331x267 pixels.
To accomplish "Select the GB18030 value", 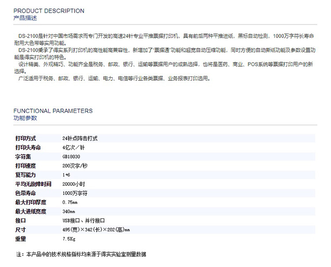I will point(71,157).
